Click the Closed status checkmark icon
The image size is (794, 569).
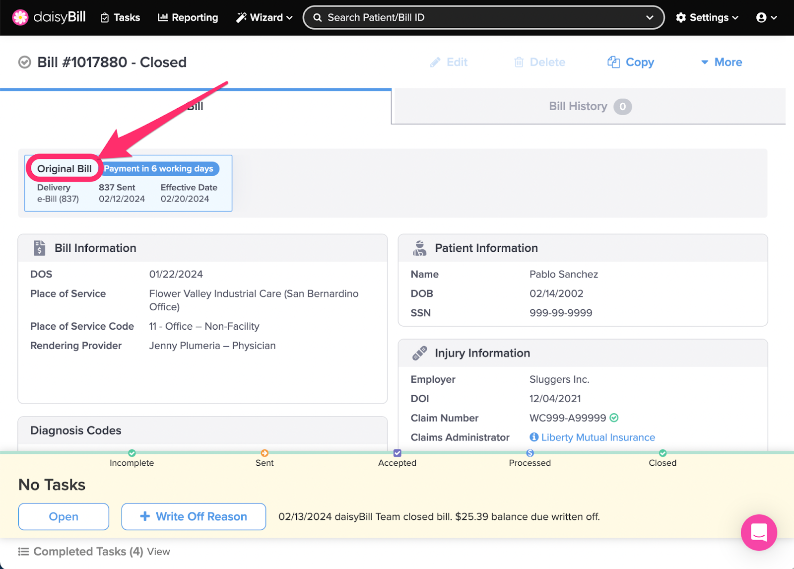[x=662, y=453]
